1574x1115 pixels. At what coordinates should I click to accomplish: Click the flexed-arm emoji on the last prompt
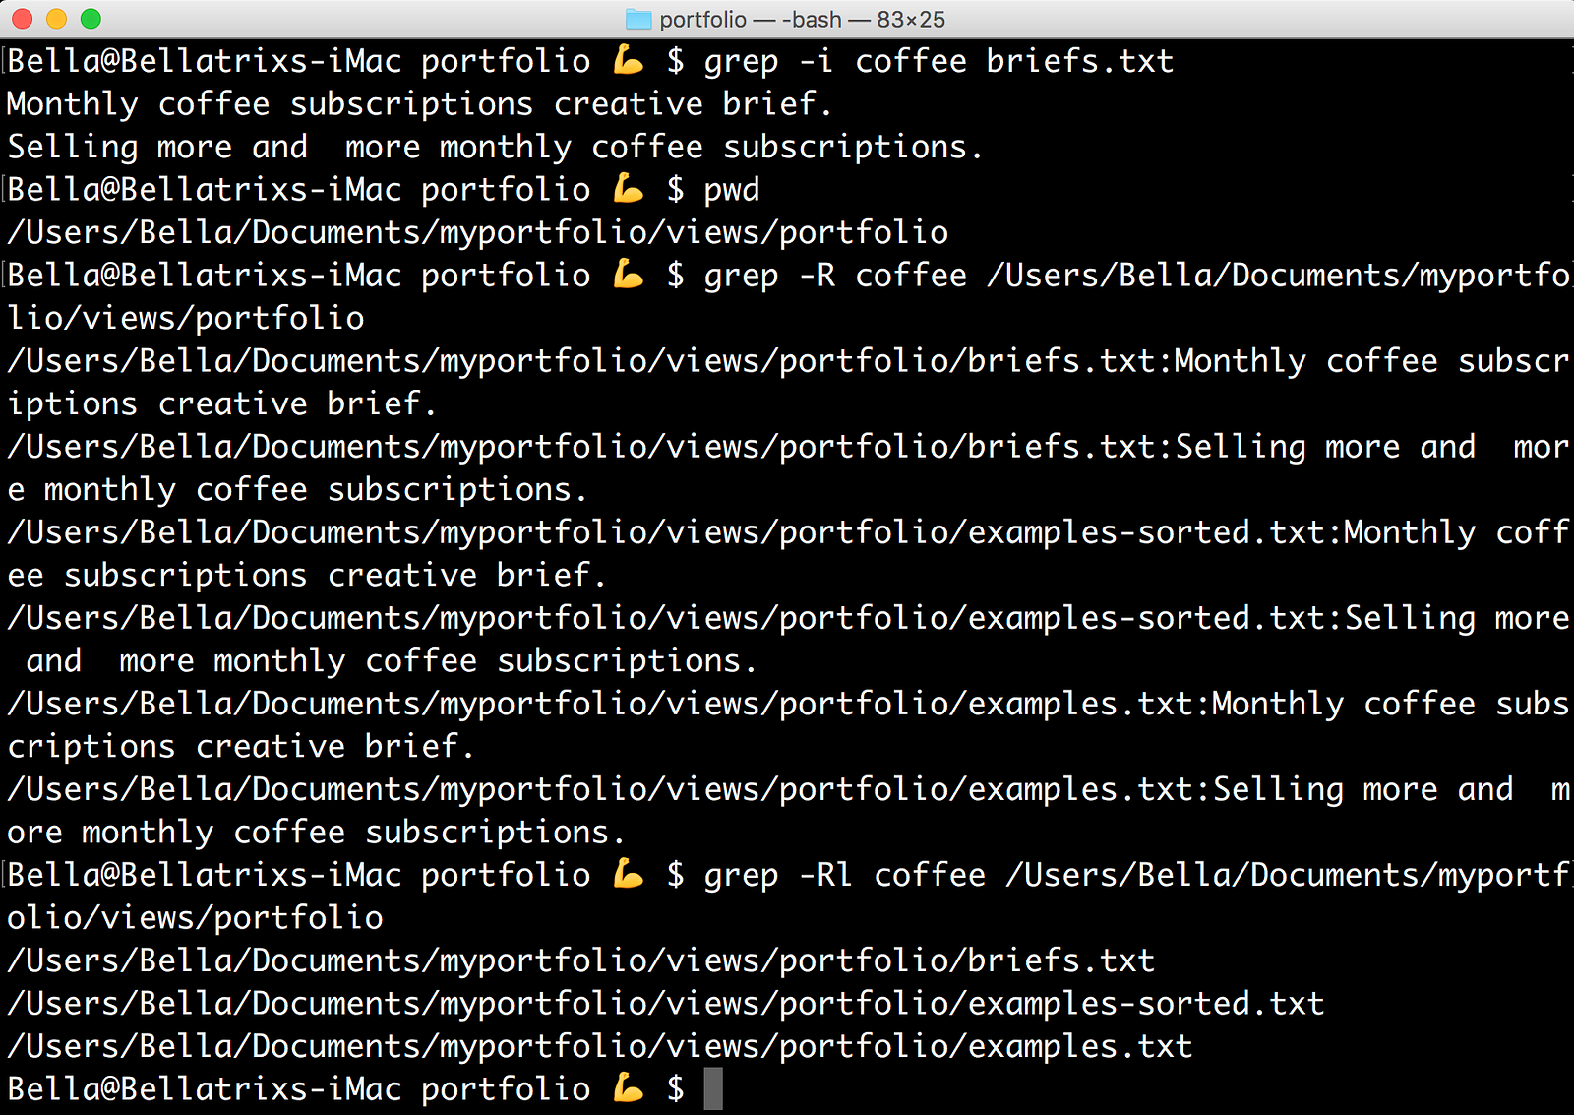click(628, 1087)
